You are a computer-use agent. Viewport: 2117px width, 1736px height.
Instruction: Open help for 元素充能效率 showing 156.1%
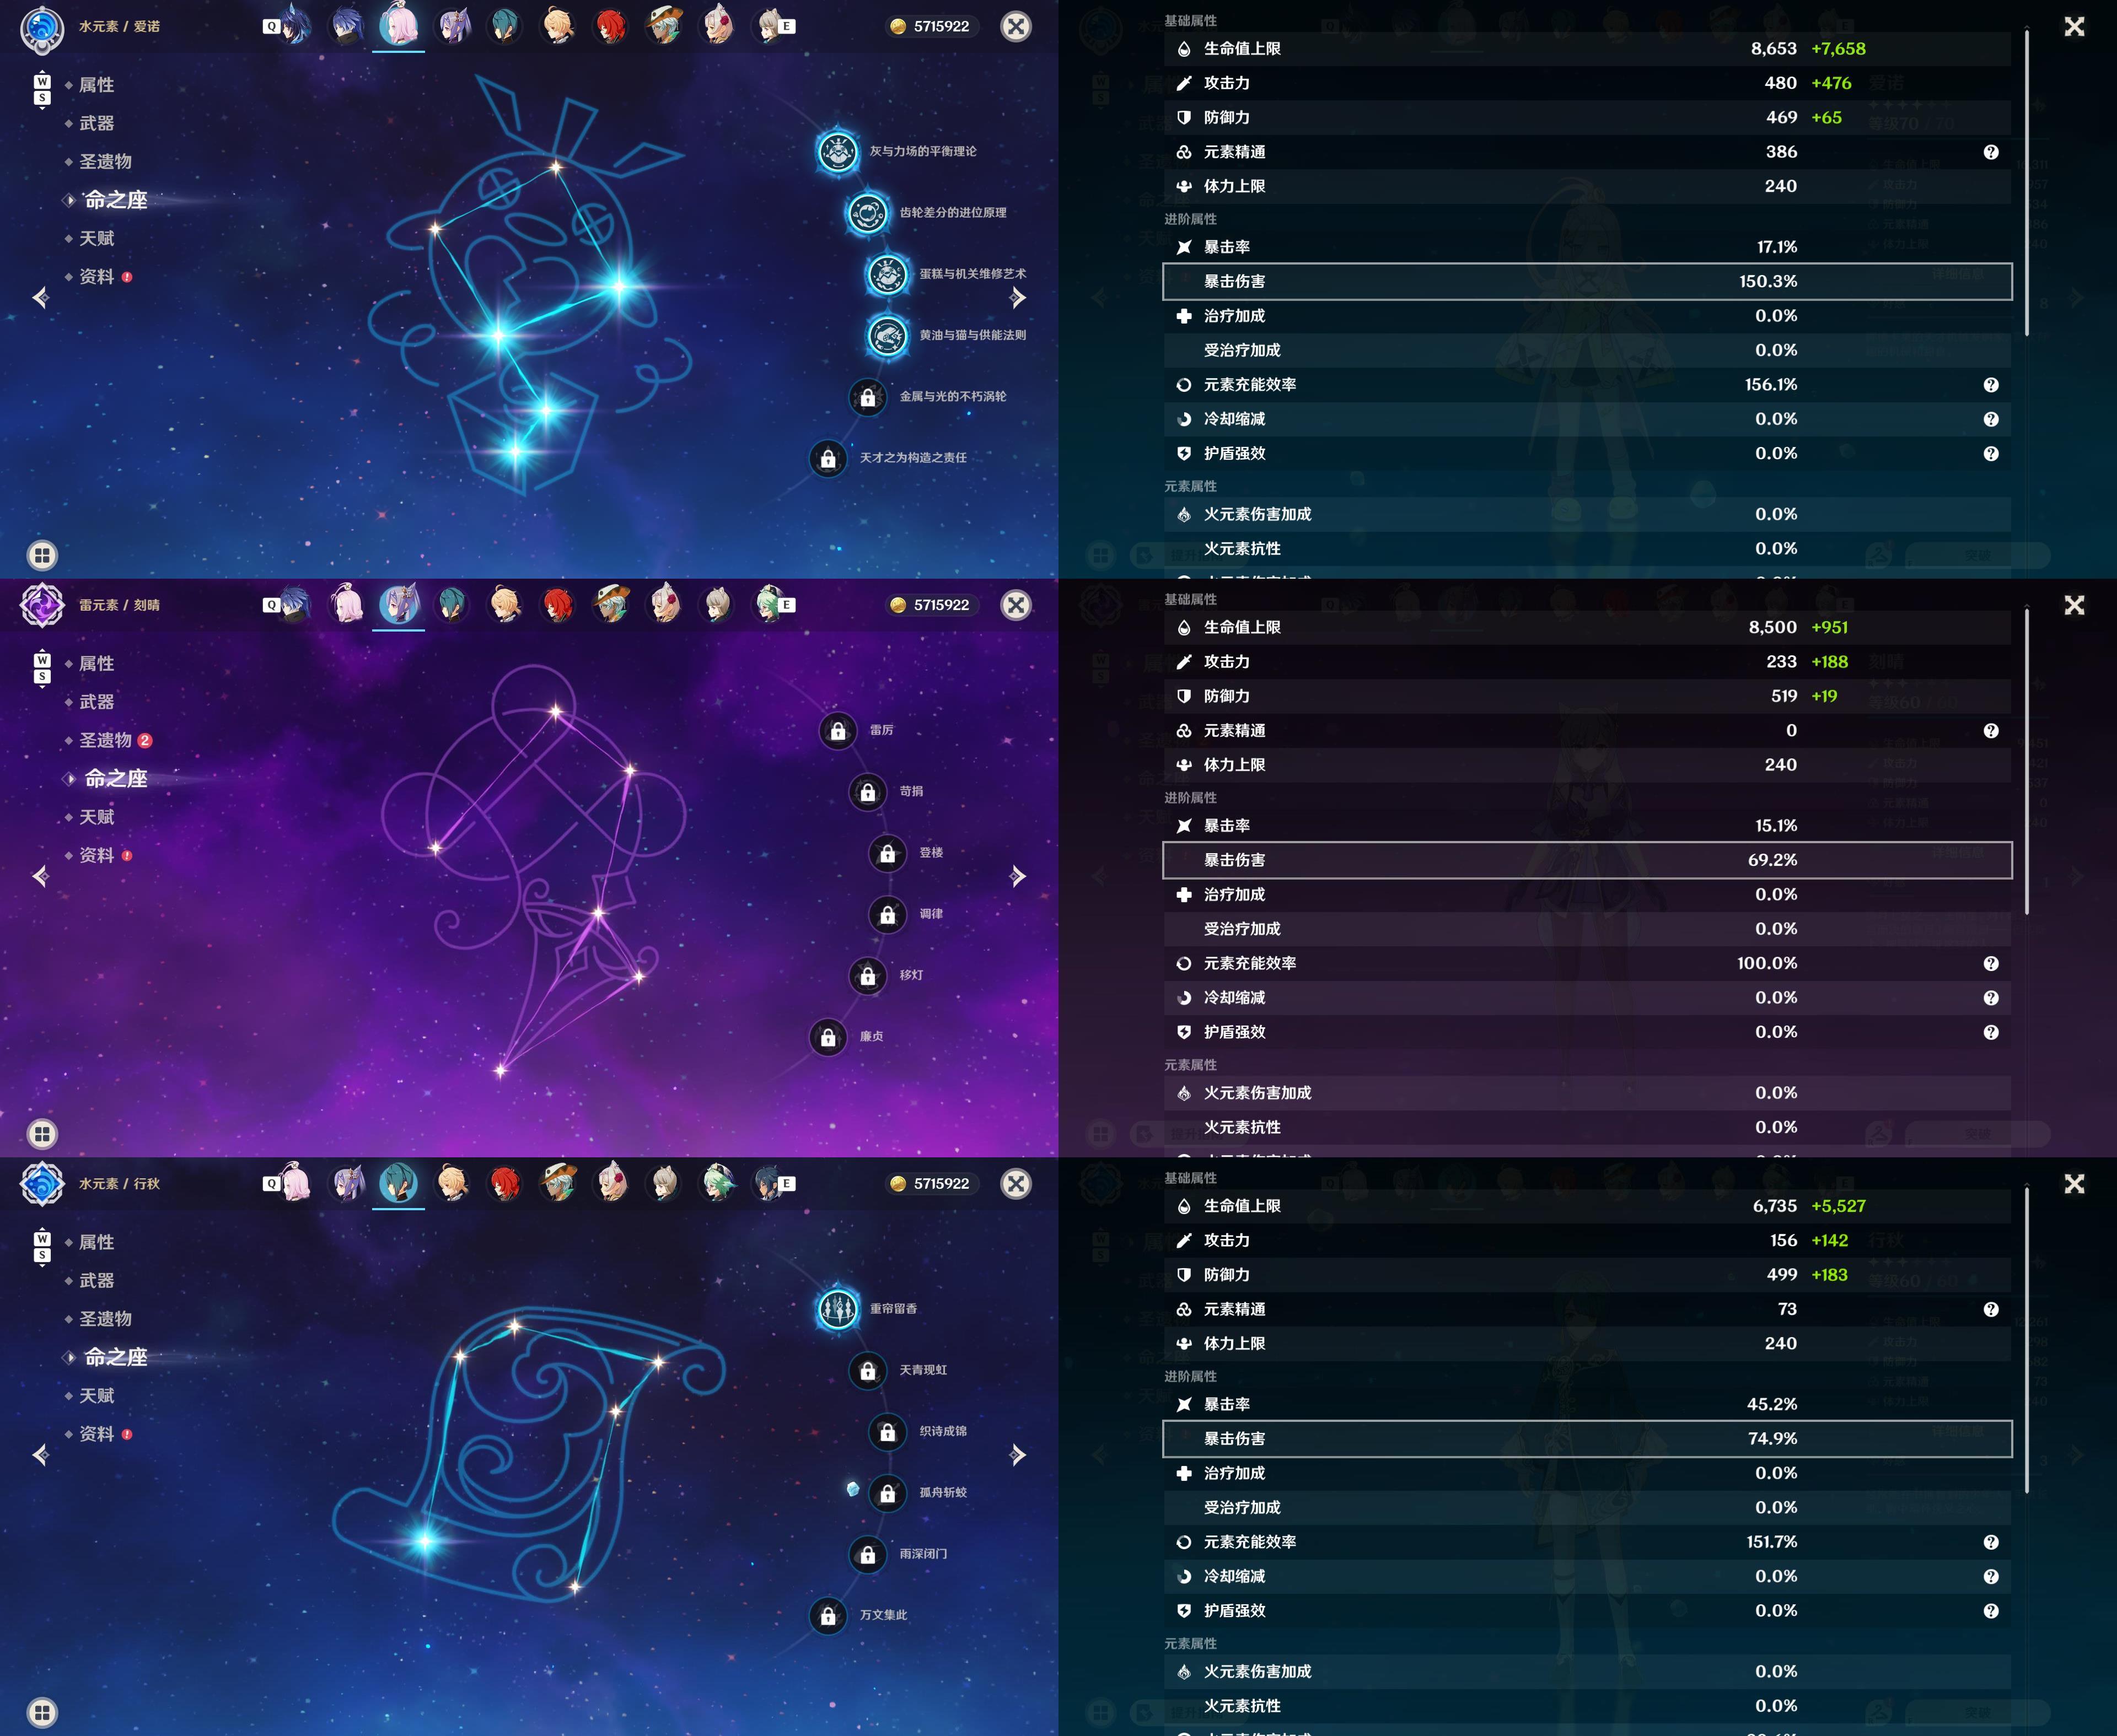point(1991,385)
